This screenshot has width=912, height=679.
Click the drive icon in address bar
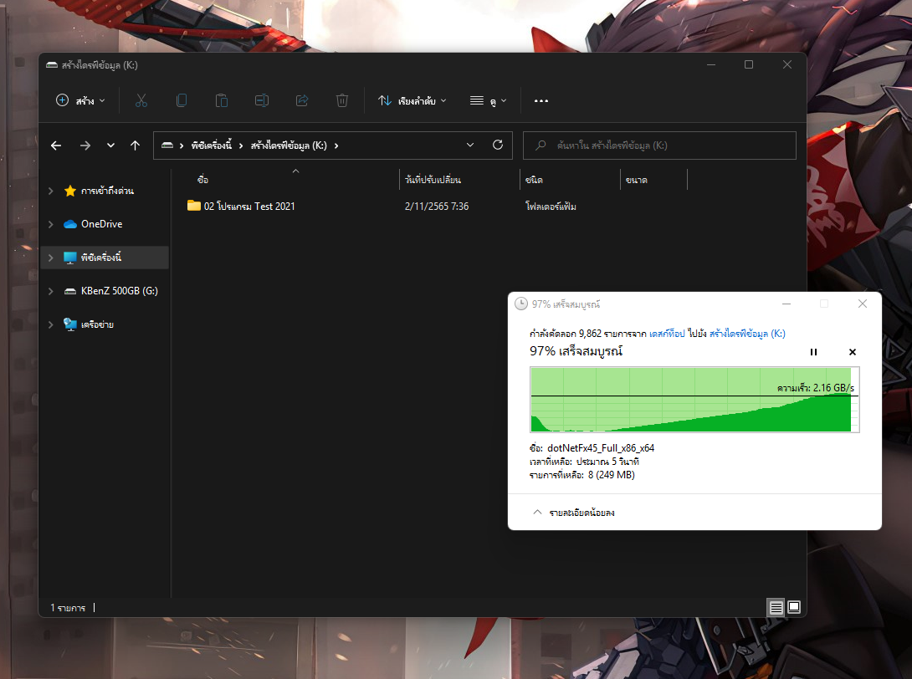click(167, 145)
